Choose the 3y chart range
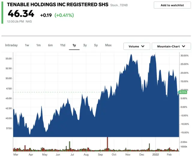192x164 pixels. [x=85, y=45]
